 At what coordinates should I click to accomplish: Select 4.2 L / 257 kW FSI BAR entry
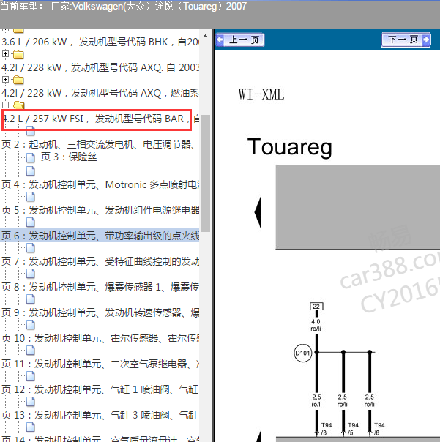[x=100, y=119]
